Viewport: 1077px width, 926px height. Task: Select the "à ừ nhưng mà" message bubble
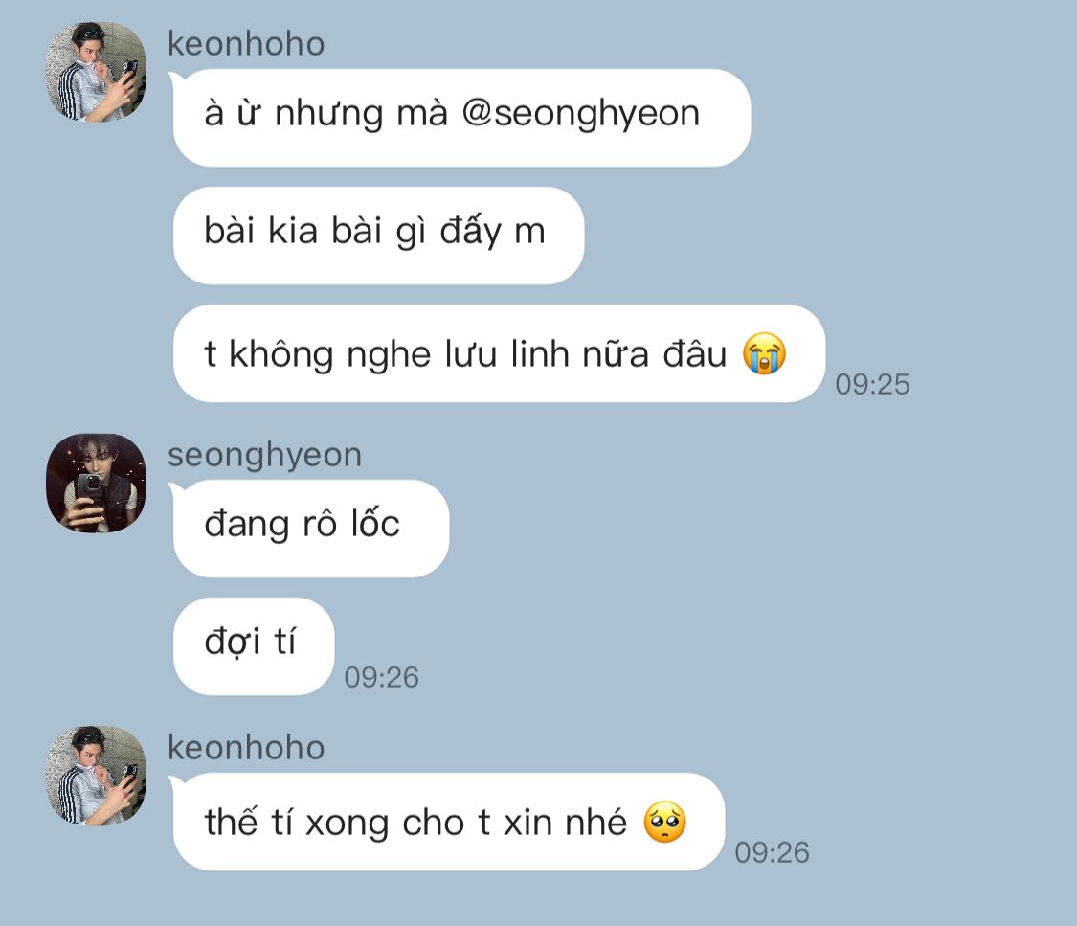pyautogui.click(x=461, y=118)
